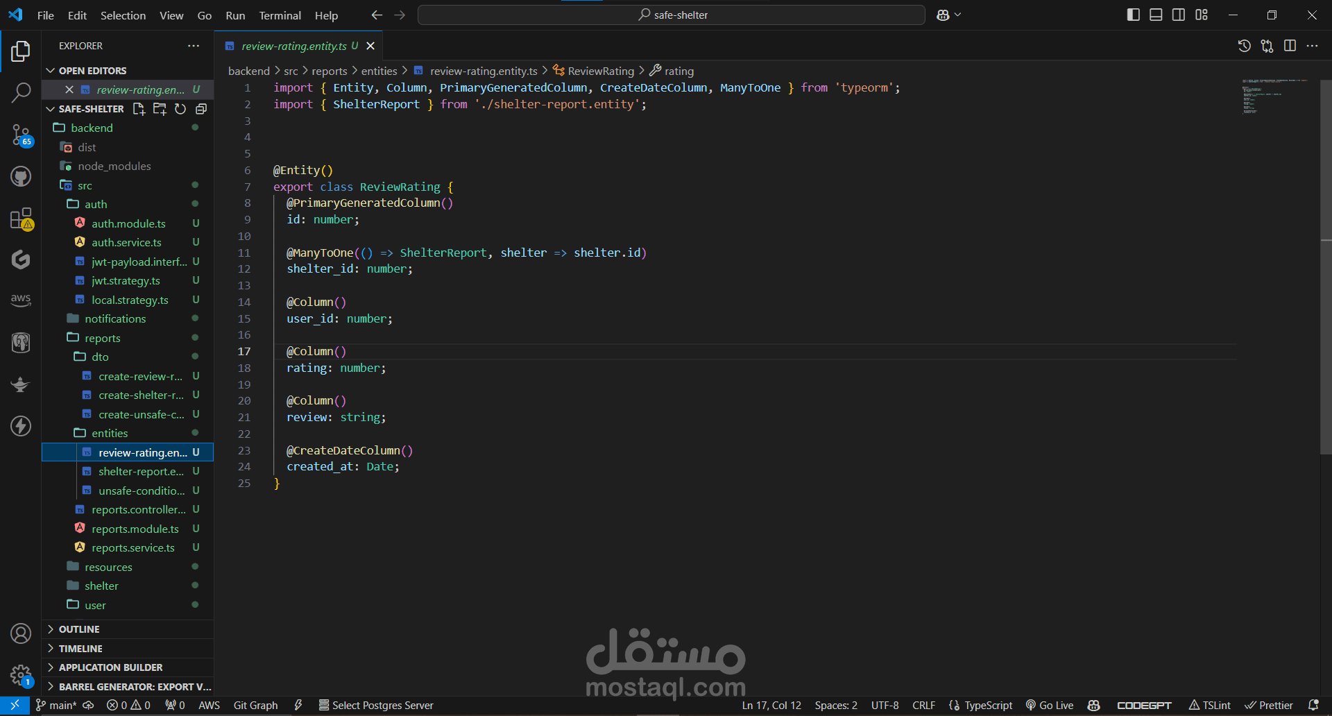Close the review-rating.entity.ts tab
The height and width of the screenshot is (716, 1332).
coord(370,46)
